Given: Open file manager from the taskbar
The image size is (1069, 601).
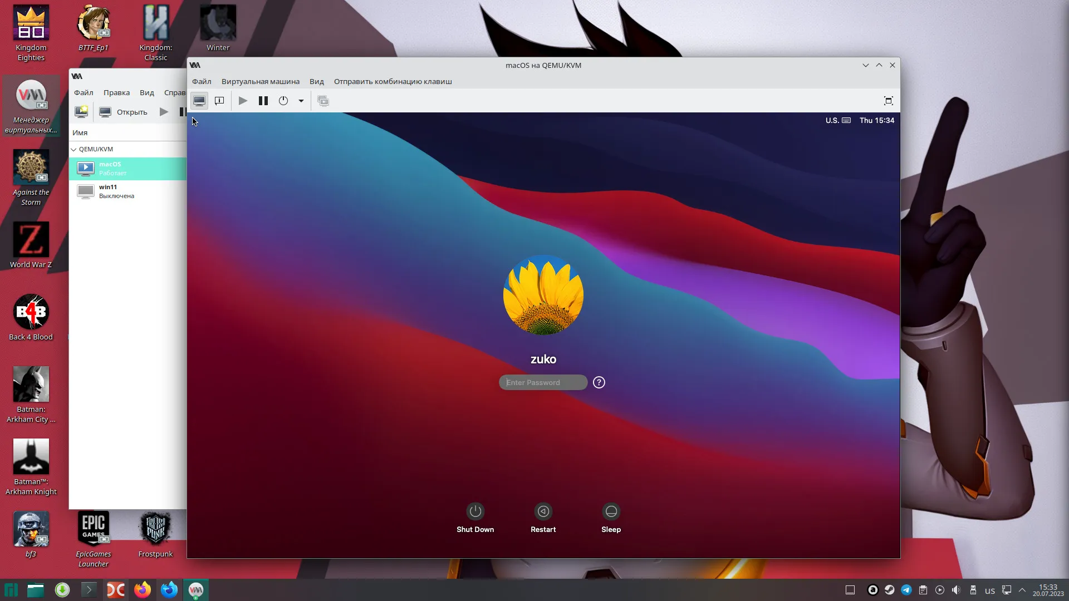Looking at the screenshot, I should tap(36, 590).
